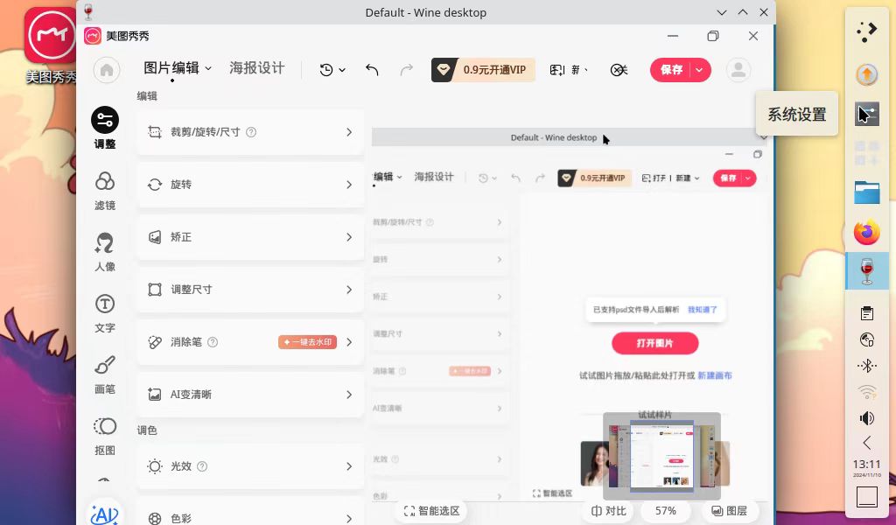The height and width of the screenshot is (525, 896).
Task: Expand the 调整尺寸 row
Action: tap(250, 290)
